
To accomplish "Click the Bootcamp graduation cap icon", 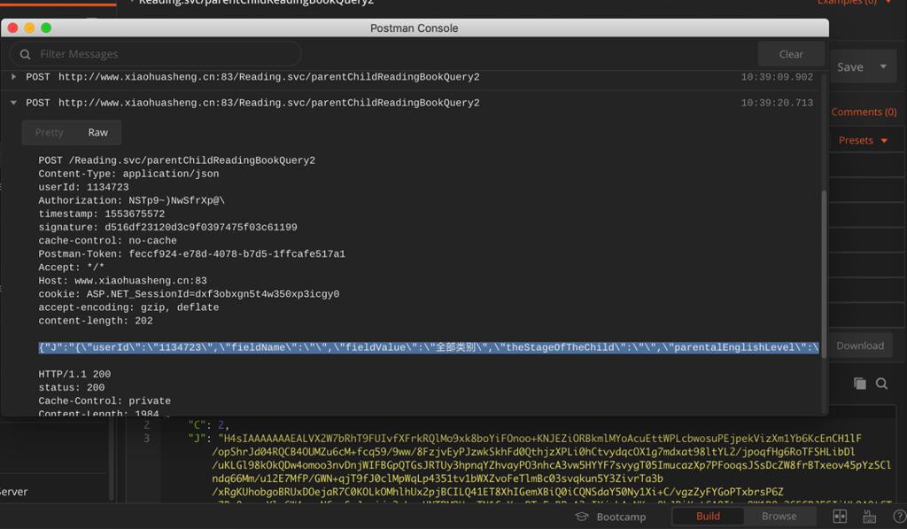I will [582, 517].
